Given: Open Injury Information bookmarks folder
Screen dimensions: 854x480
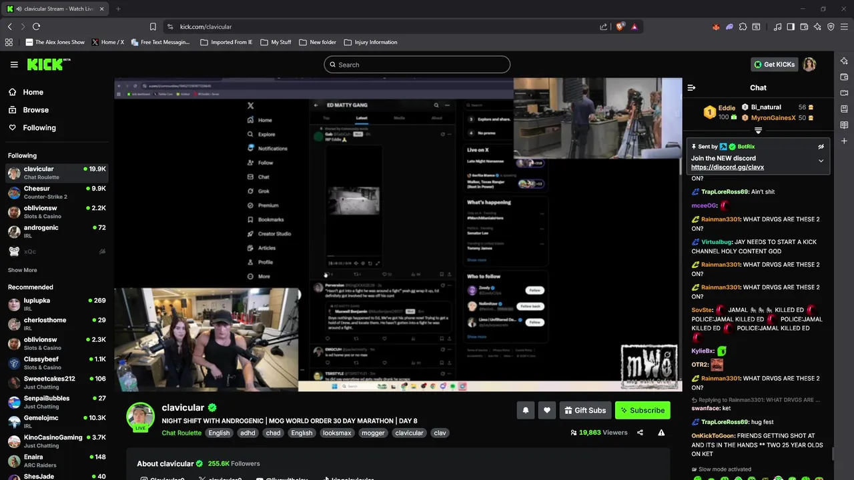Looking at the screenshot, I should 370,42.
